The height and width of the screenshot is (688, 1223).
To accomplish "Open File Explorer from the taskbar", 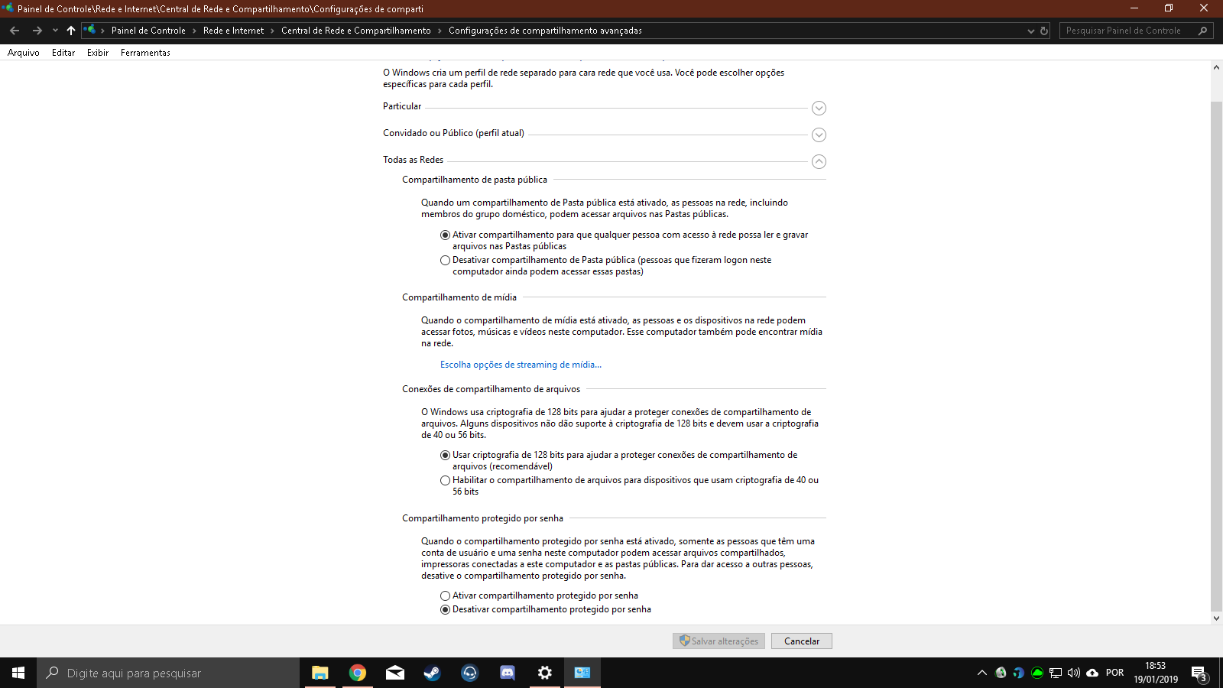I will (x=320, y=673).
